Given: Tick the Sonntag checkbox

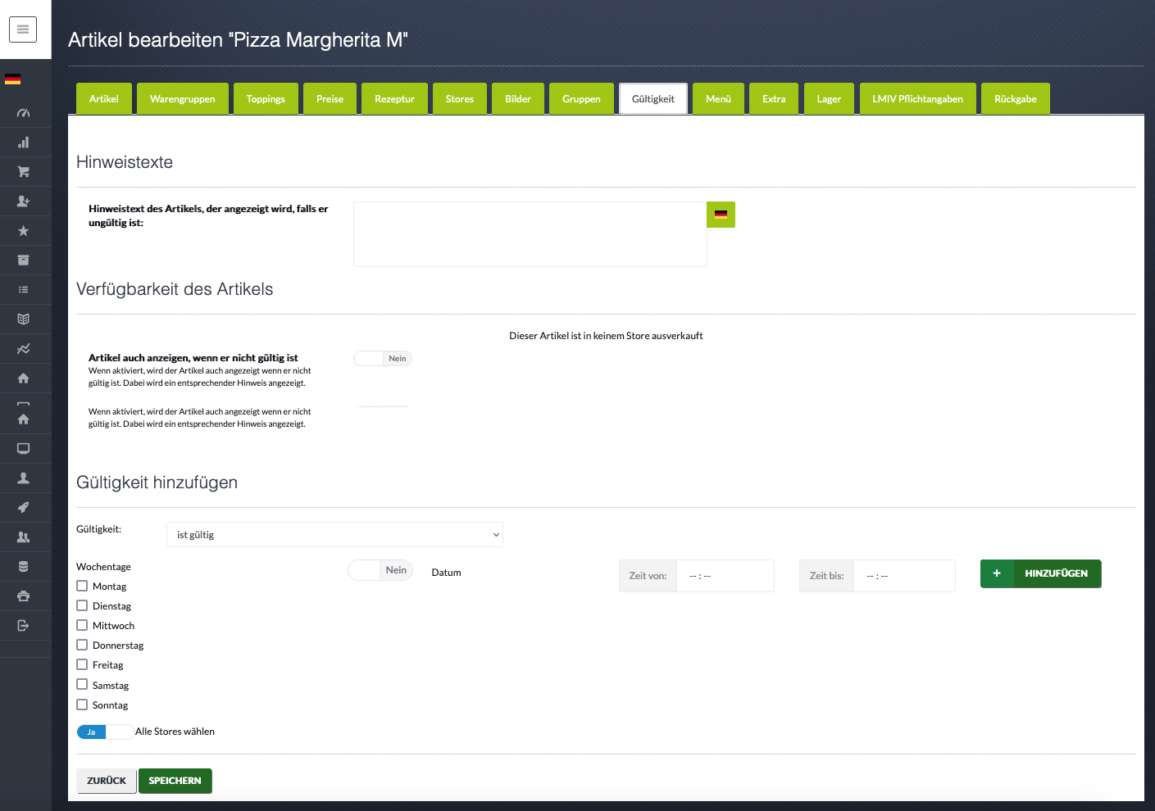Looking at the screenshot, I should (x=82, y=705).
